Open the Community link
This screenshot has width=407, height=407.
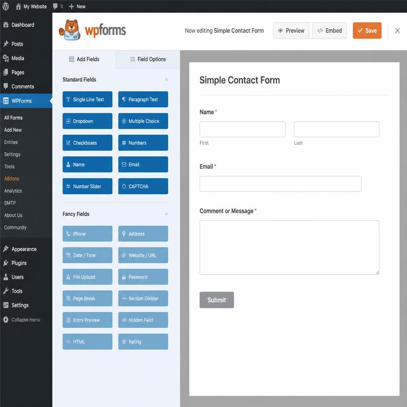pos(16,227)
